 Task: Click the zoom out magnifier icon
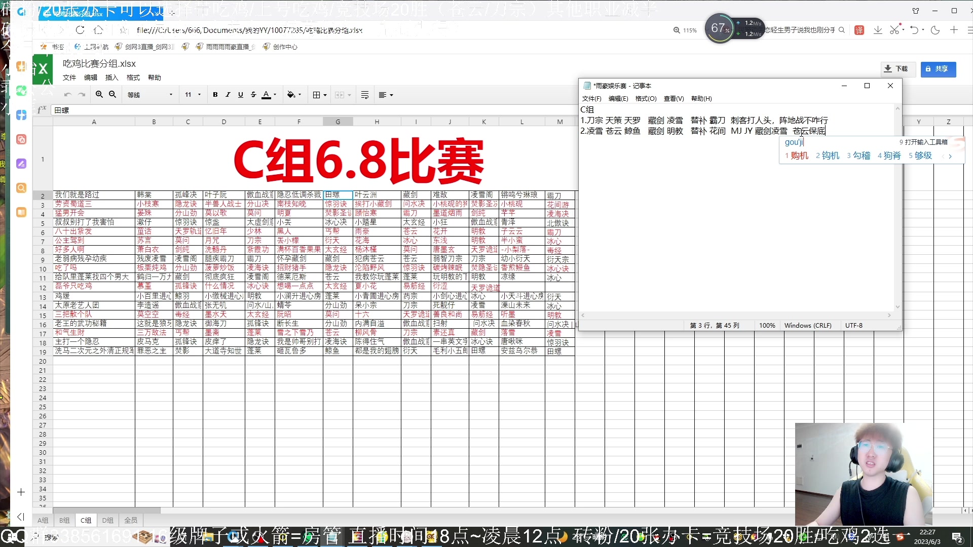(x=113, y=95)
